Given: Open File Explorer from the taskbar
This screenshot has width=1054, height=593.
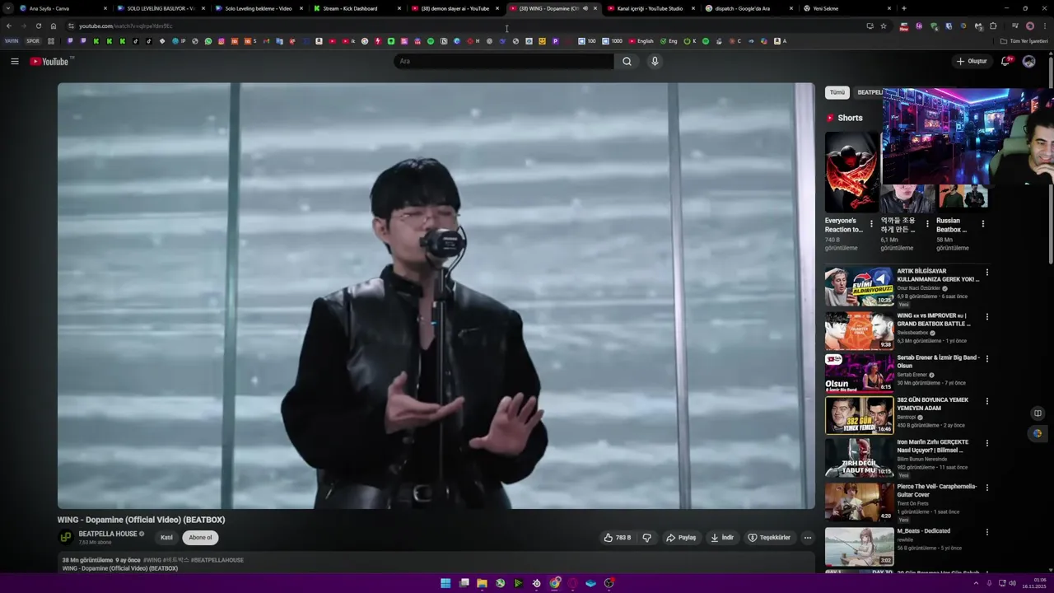Looking at the screenshot, I should click(482, 583).
